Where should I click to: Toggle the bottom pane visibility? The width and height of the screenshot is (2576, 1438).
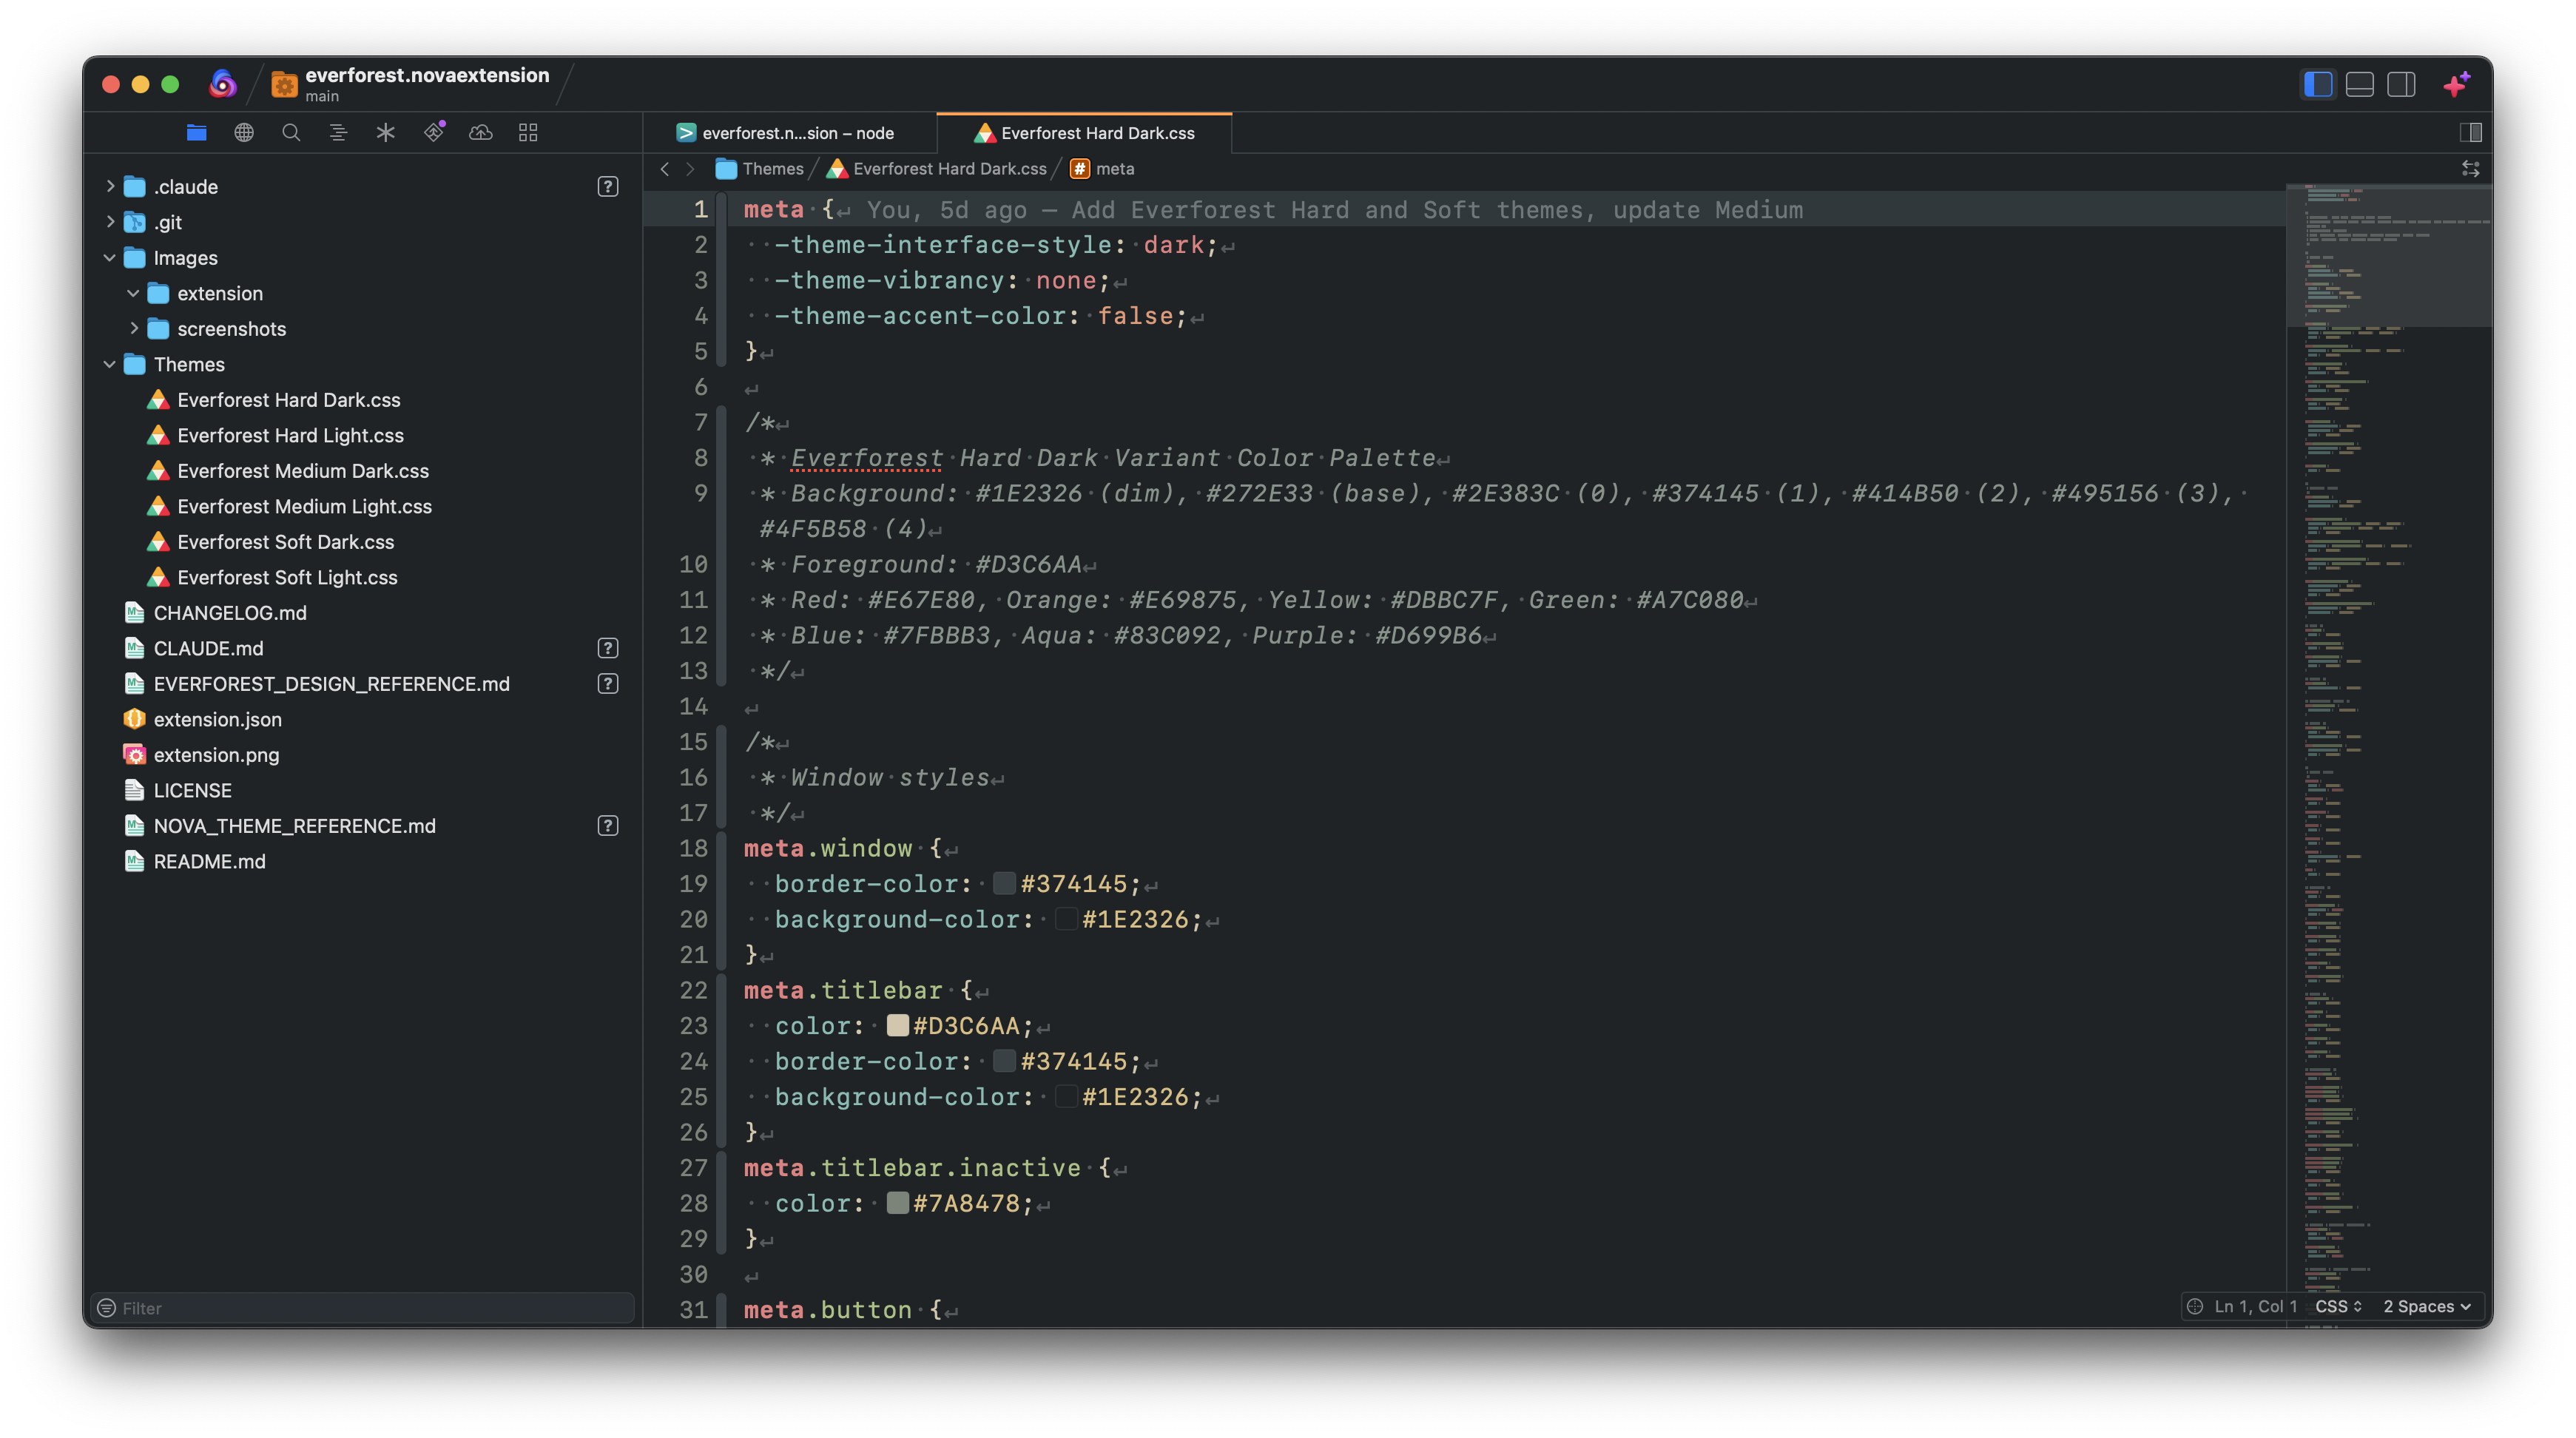(x=2359, y=85)
